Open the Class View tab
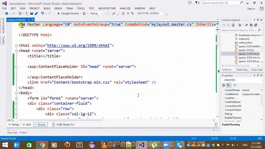 pos(257,70)
